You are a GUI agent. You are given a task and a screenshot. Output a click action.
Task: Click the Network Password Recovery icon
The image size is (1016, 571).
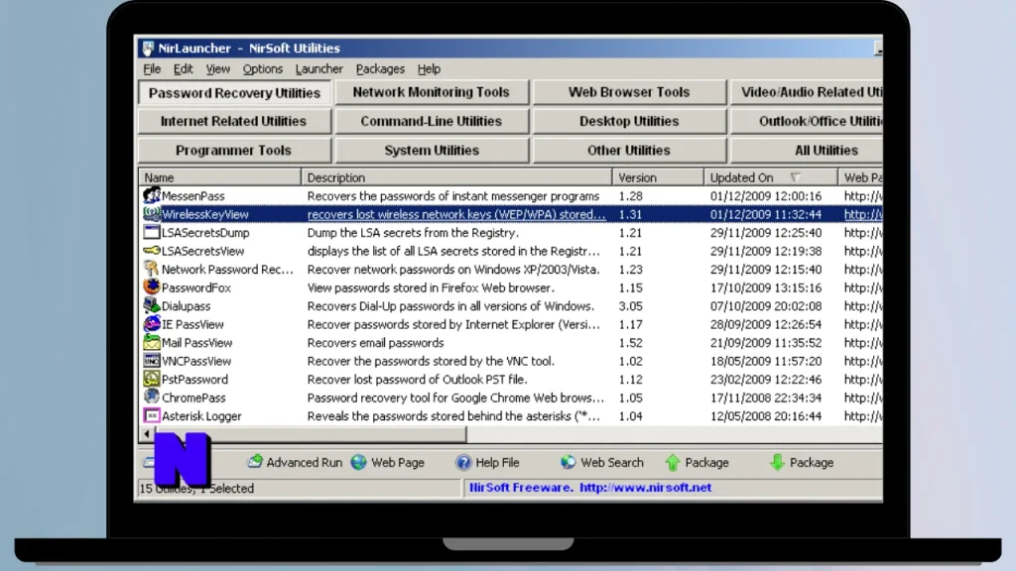click(152, 269)
